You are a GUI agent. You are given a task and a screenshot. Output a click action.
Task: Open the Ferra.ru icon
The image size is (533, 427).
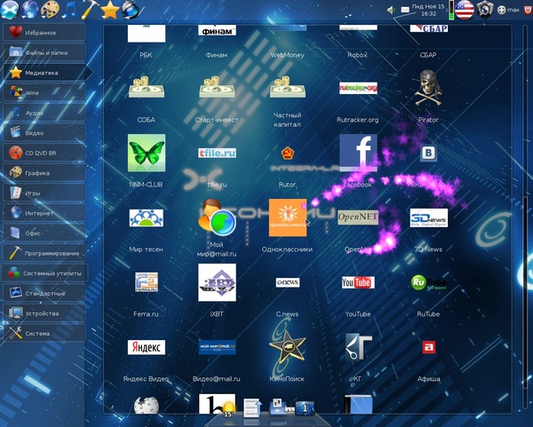coord(147,282)
